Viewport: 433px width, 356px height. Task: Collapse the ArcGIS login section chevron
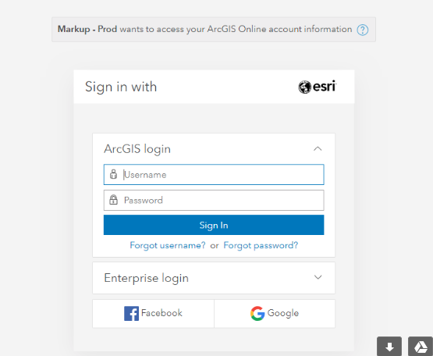pyautogui.click(x=318, y=148)
